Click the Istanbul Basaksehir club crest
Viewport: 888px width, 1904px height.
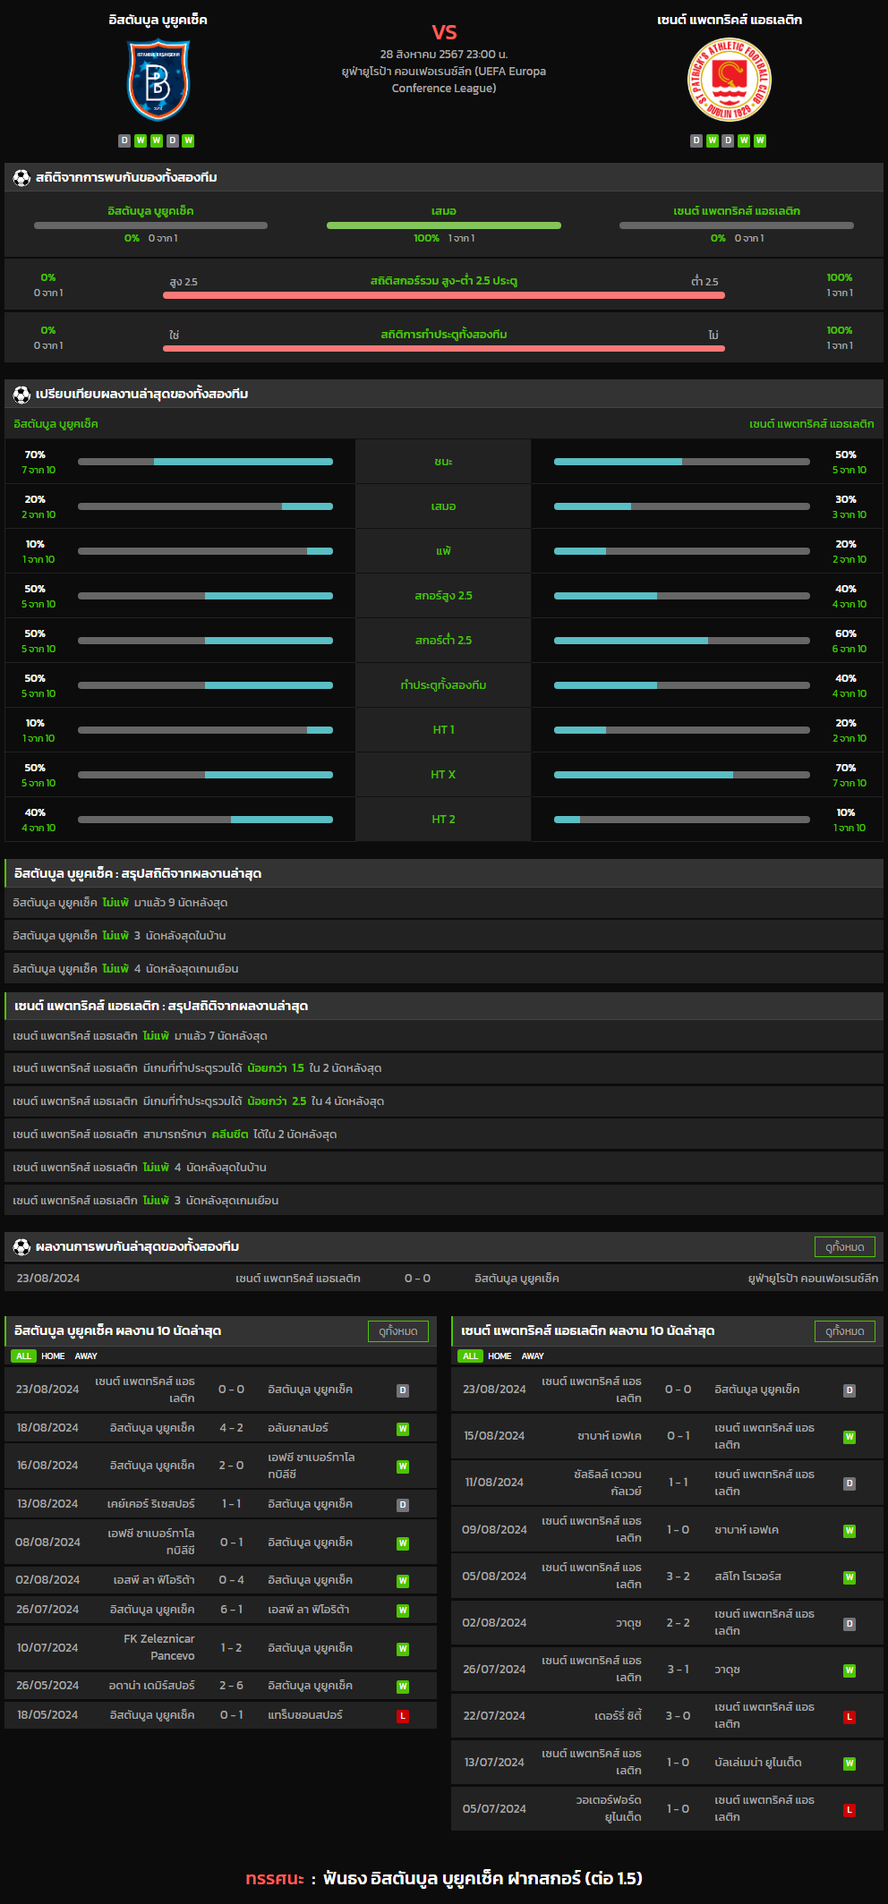(x=158, y=81)
